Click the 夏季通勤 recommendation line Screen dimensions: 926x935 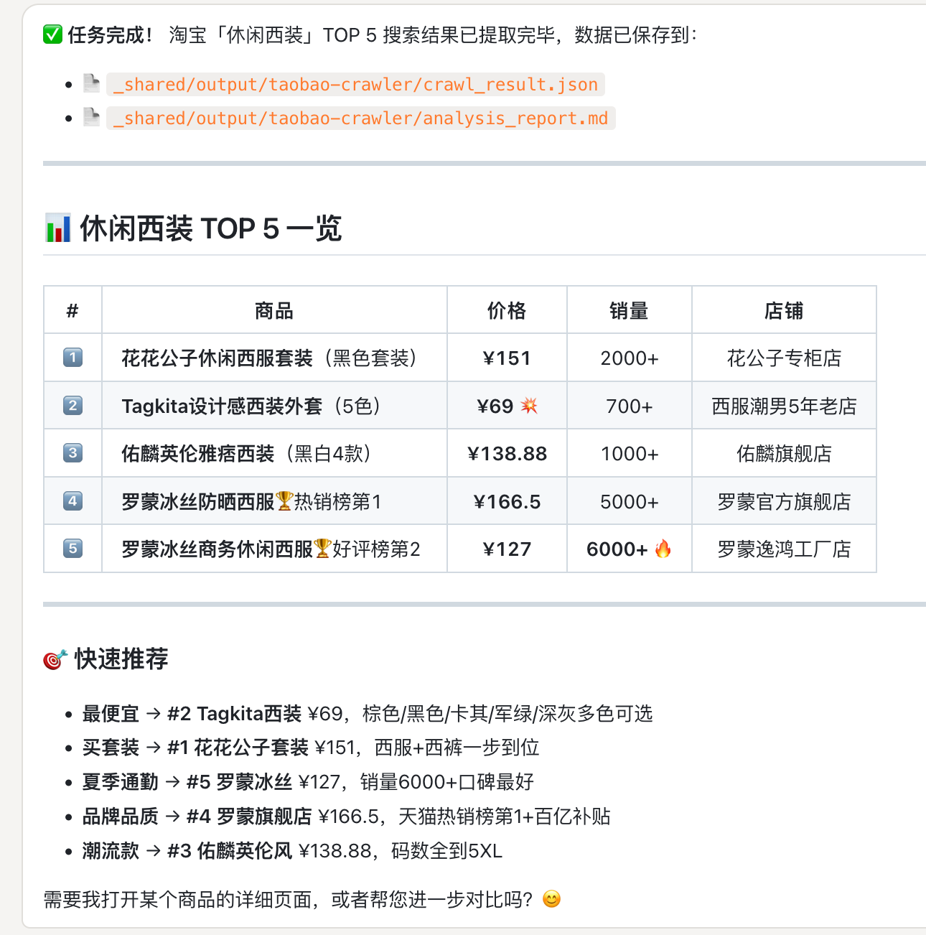coord(308,781)
